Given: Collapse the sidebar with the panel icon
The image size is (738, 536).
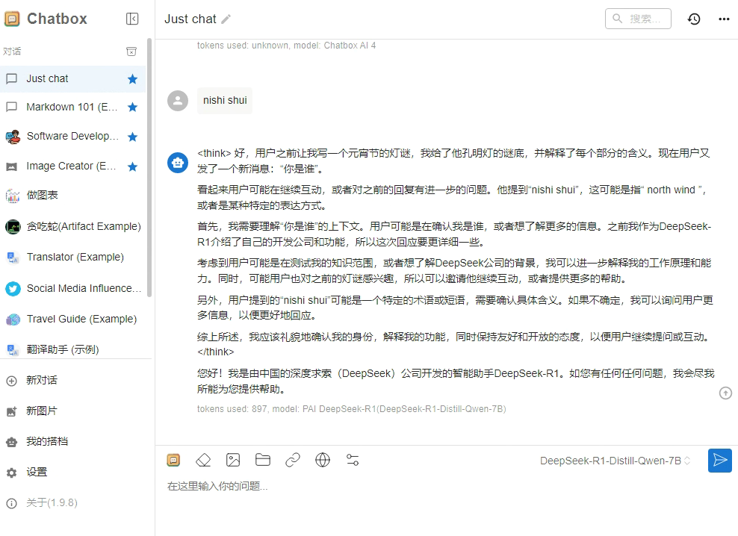Looking at the screenshot, I should 132,19.
